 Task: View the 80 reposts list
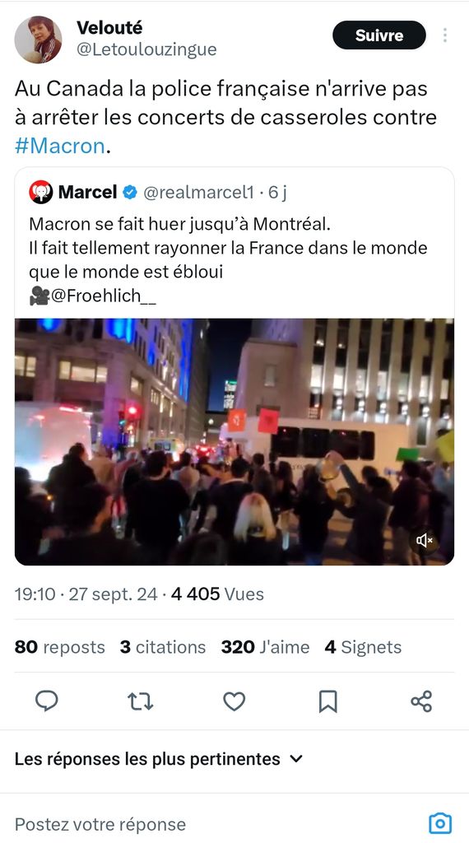pyautogui.click(x=59, y=647)
